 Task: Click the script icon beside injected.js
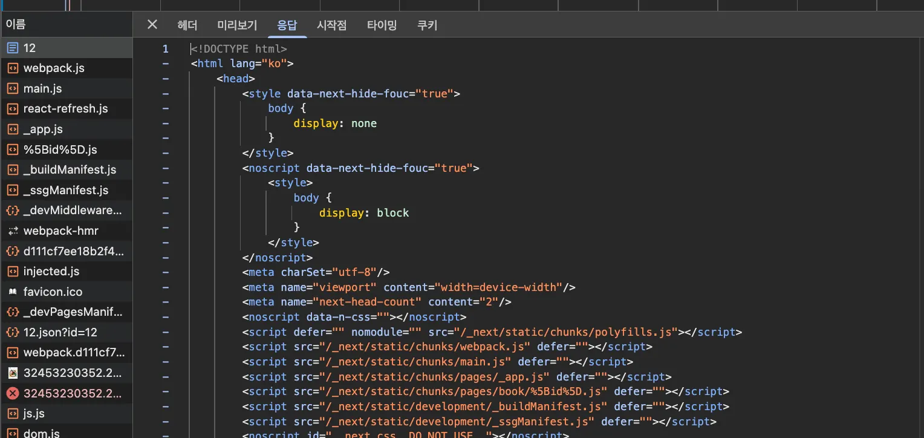[12, 271]
